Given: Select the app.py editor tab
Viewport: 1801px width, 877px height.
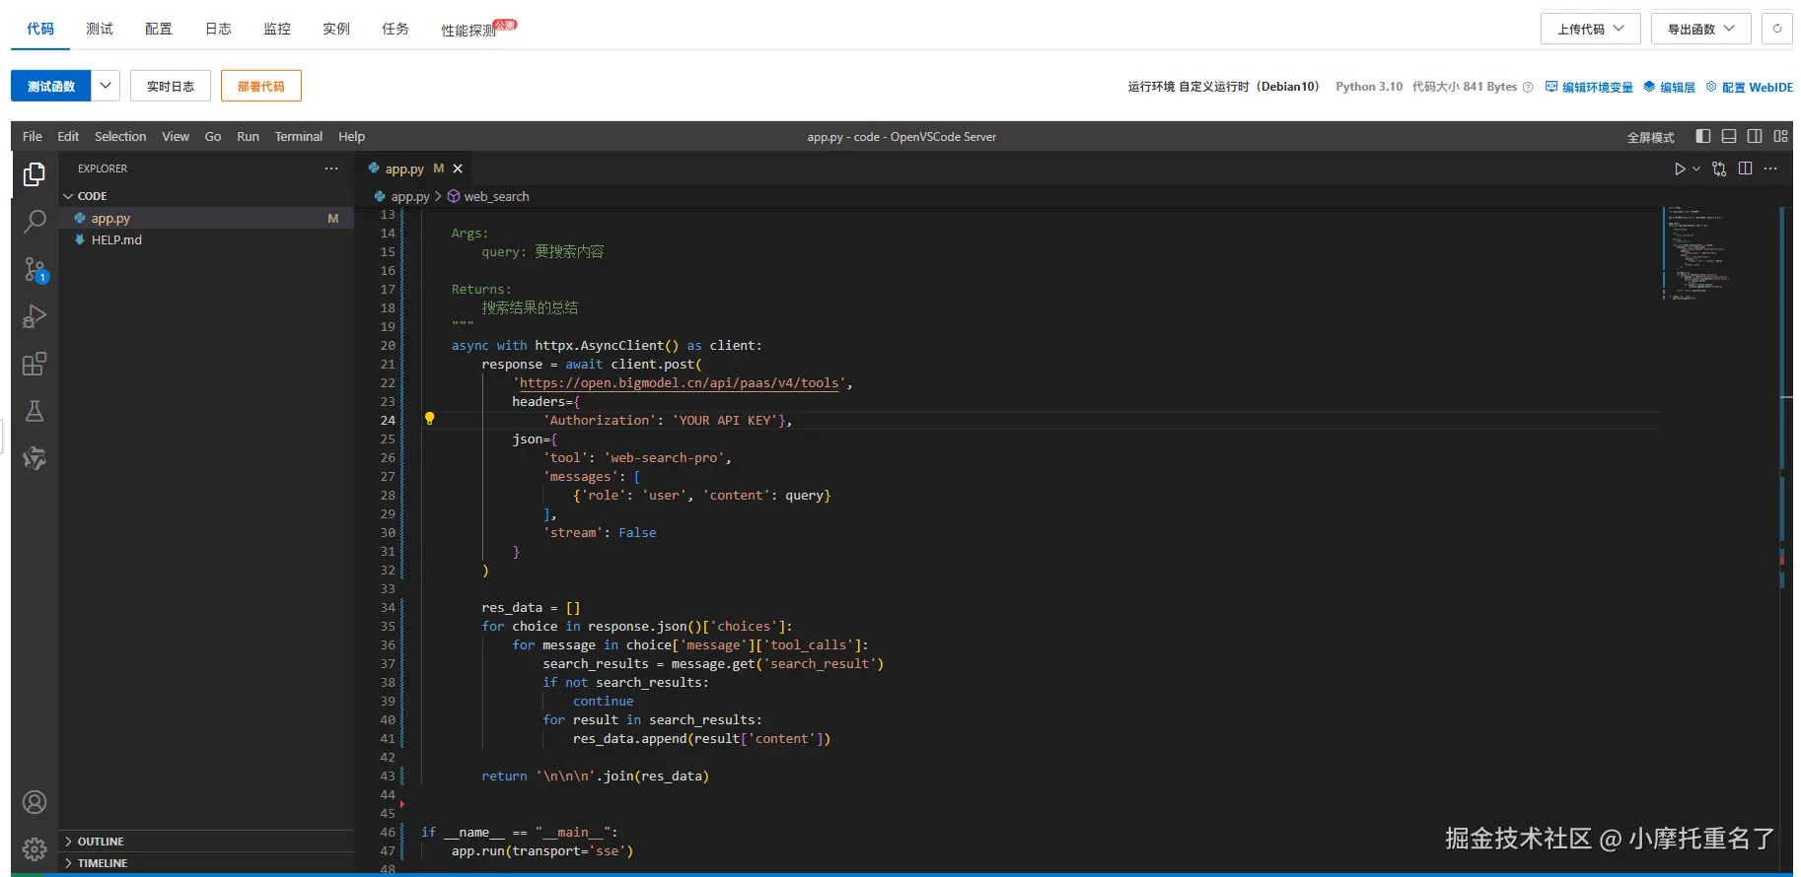Looking at the screenshot, I should coord(413,169).
